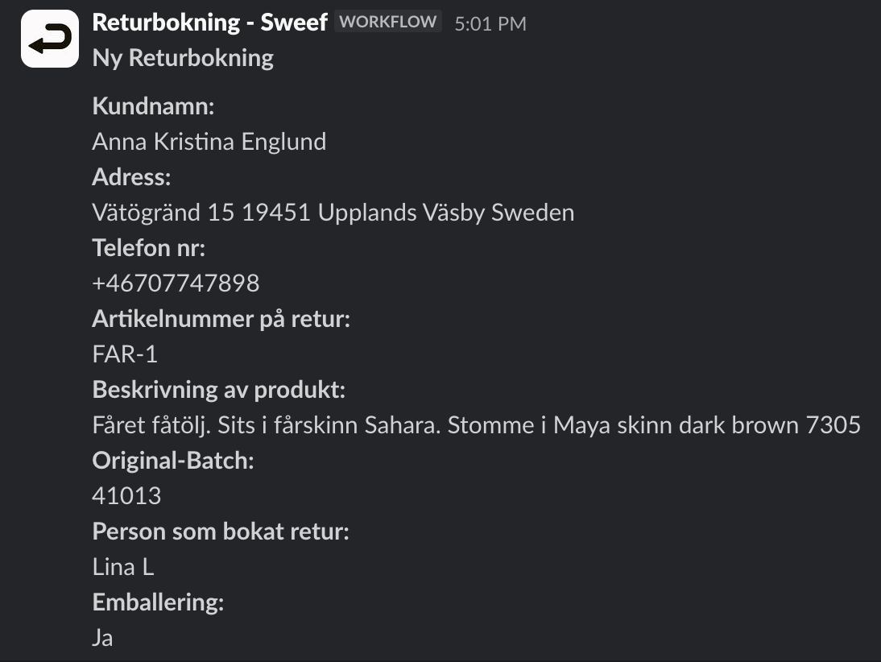The width and height of the screenshot is (881, 662).
Task: Click the "Adress:" field label
Action: click(131, 177)
